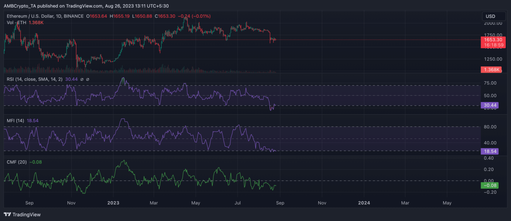511x221 pixels.
Task: Click the price scale near the 2000.00 mark
Action: click(x=493, y=23)
